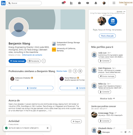Connect with Kateryna Chobotar
Image resolution: width=133 pixels, height=135 pixels.
click(x=32, y=88)
